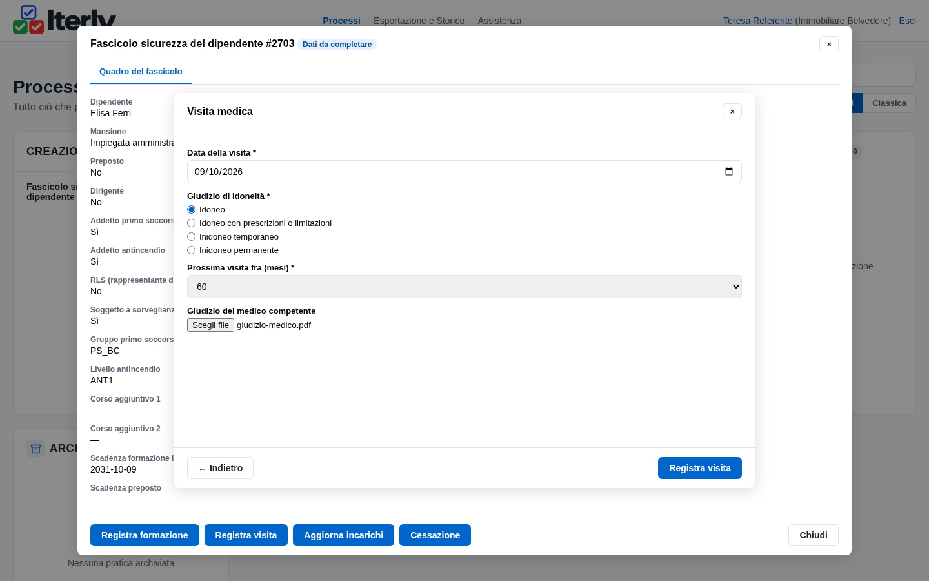Click the ANT1 antincendio level value
The image size is (929, 581).
click(x=102, y=380)
